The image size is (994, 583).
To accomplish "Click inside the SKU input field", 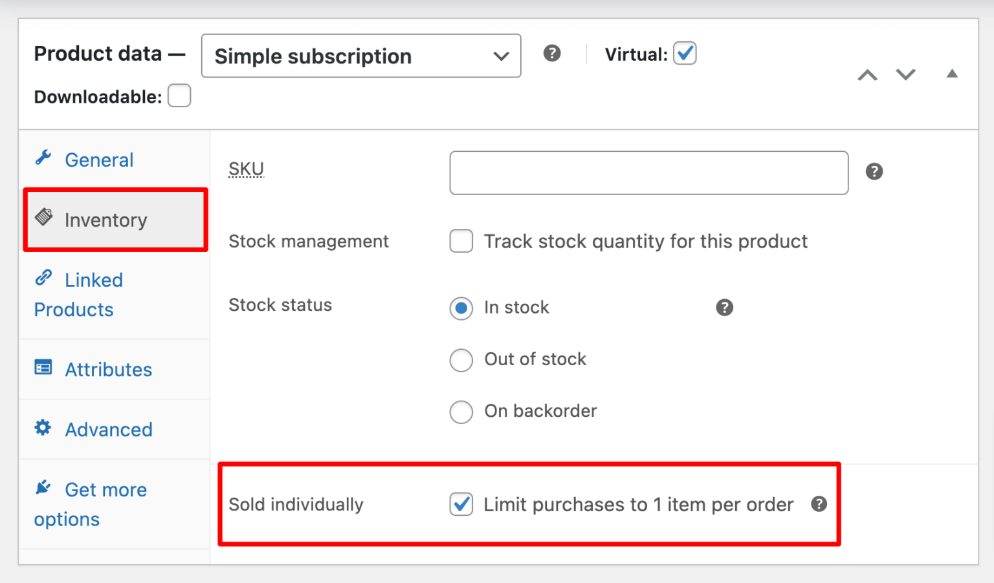I will point(648,173).
